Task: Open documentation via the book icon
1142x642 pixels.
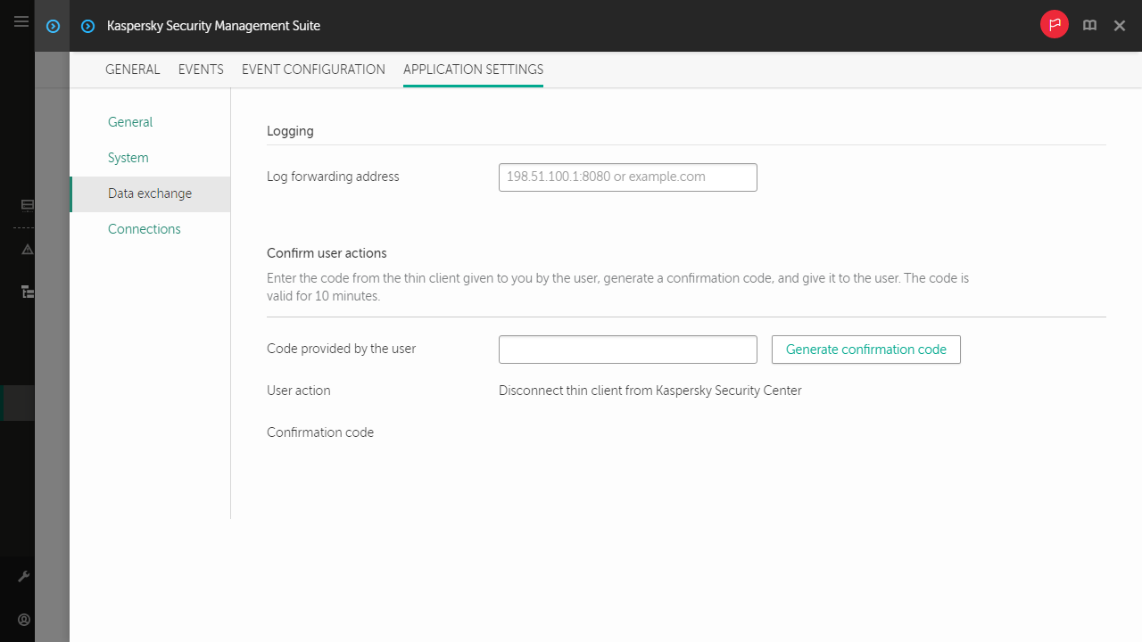Action: click(1089, 25)
